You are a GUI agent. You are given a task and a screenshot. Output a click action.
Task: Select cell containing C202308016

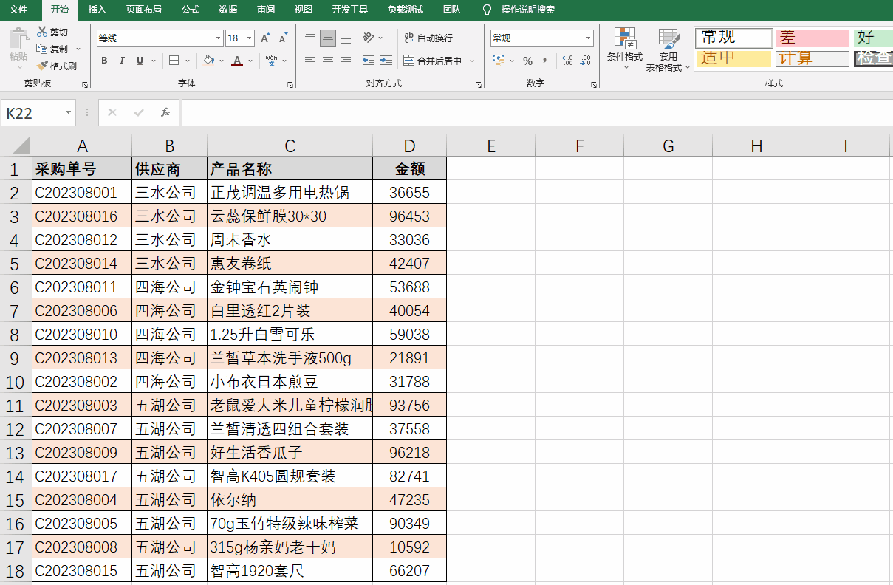point(82,216)
